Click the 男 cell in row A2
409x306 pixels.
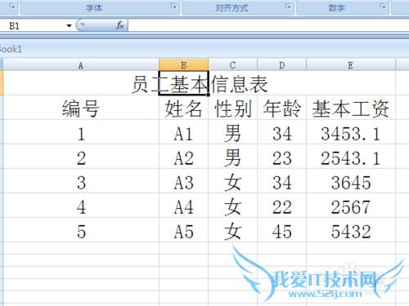pyautogui.click(x=233, y=157)
